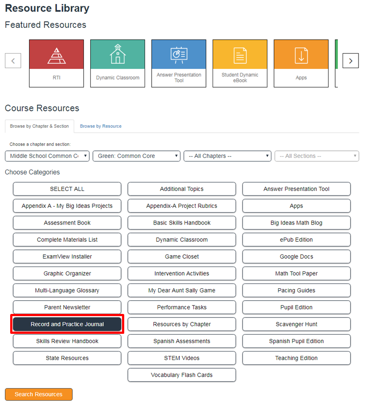Expand the Middle School Common Core dropdown
374x405 pixels.
(x=47, y=156)
